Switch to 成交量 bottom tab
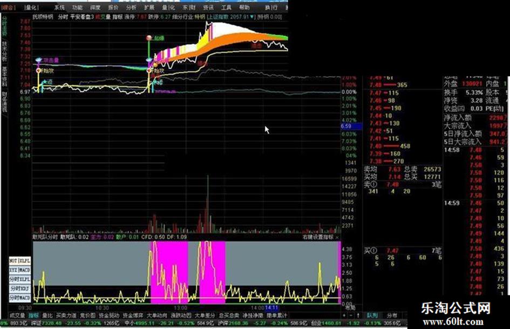 pos(18,315)
